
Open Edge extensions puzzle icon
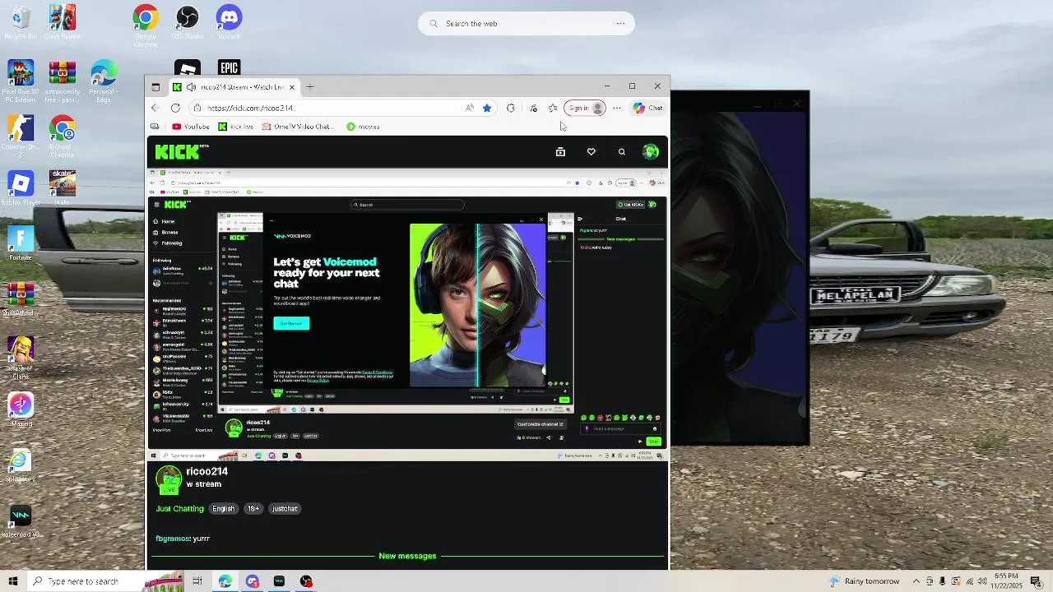point(511,108)
